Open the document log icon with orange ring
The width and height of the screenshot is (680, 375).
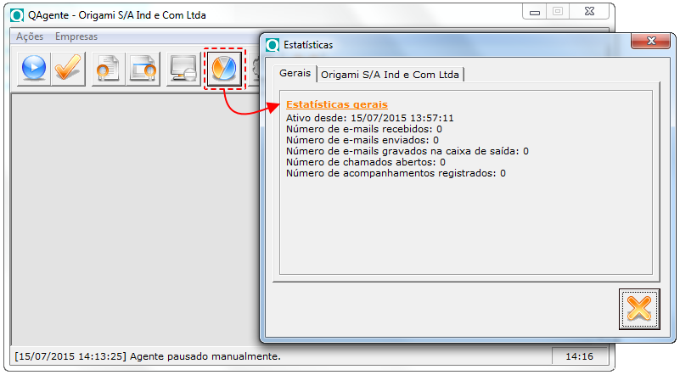[109, 69]
